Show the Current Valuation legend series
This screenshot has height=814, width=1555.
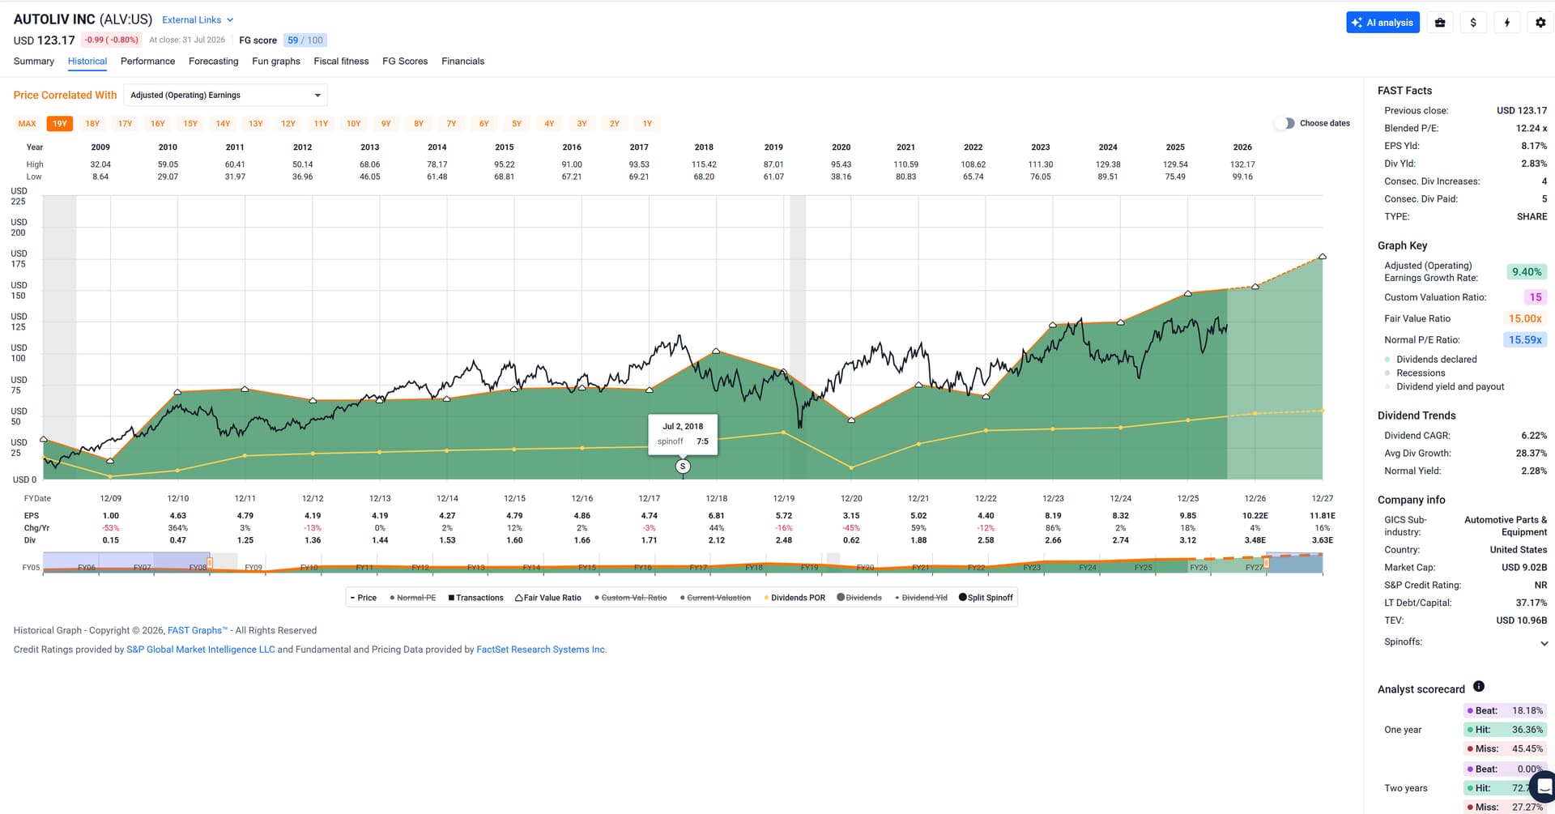click(x=716, y=598)
